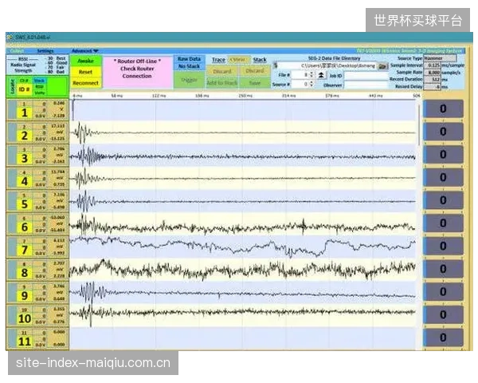Select the yellow channel 7 ID box
Image resolution: width=478 pixels, height=383 pixels.
[25, 250]
